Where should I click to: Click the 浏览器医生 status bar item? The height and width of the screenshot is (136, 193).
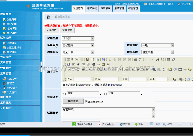point(106,124)
